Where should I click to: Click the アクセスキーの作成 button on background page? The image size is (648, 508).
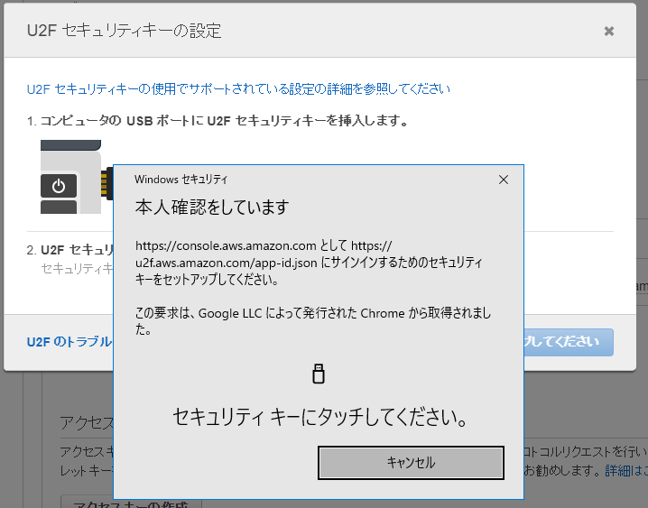(x=131, y=503)
